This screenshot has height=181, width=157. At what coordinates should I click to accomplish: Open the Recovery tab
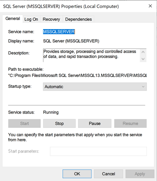click(51, 19)
